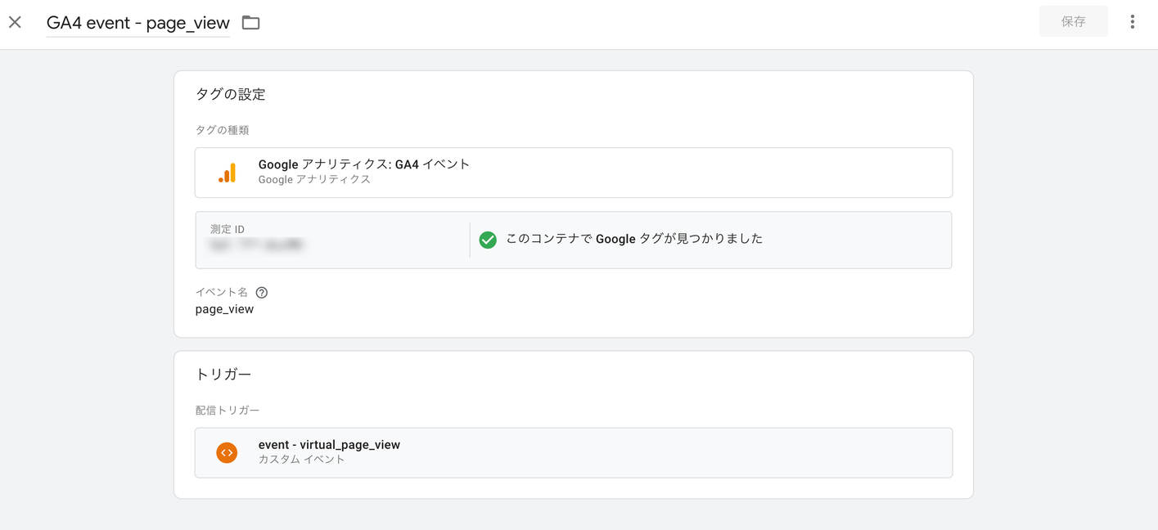Viewport: 1158px width, 530px height.
Task: Click the orange custom event trigger icon
Action: point(227,452)
